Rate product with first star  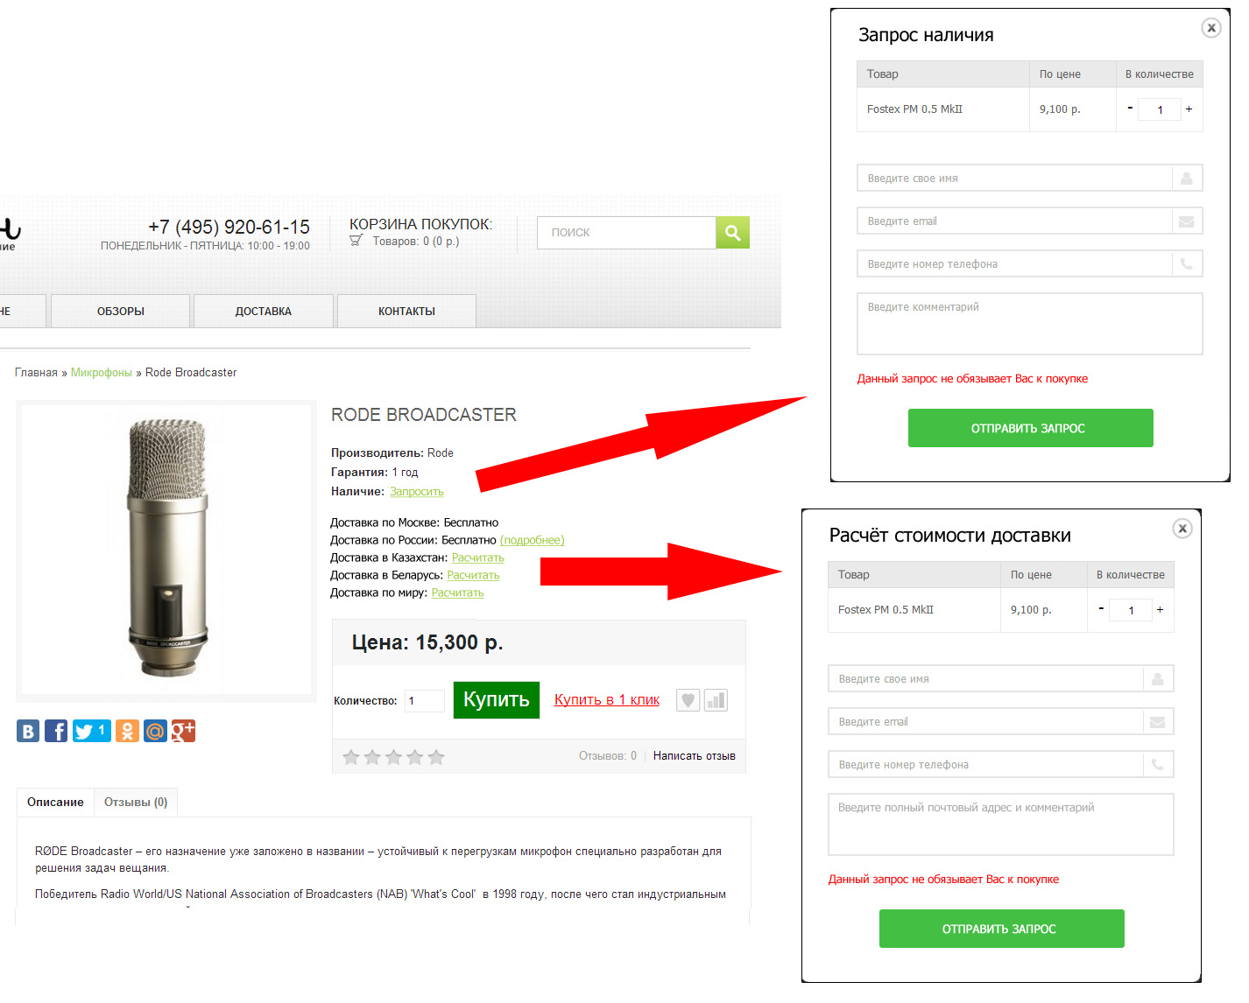[351, 757]
